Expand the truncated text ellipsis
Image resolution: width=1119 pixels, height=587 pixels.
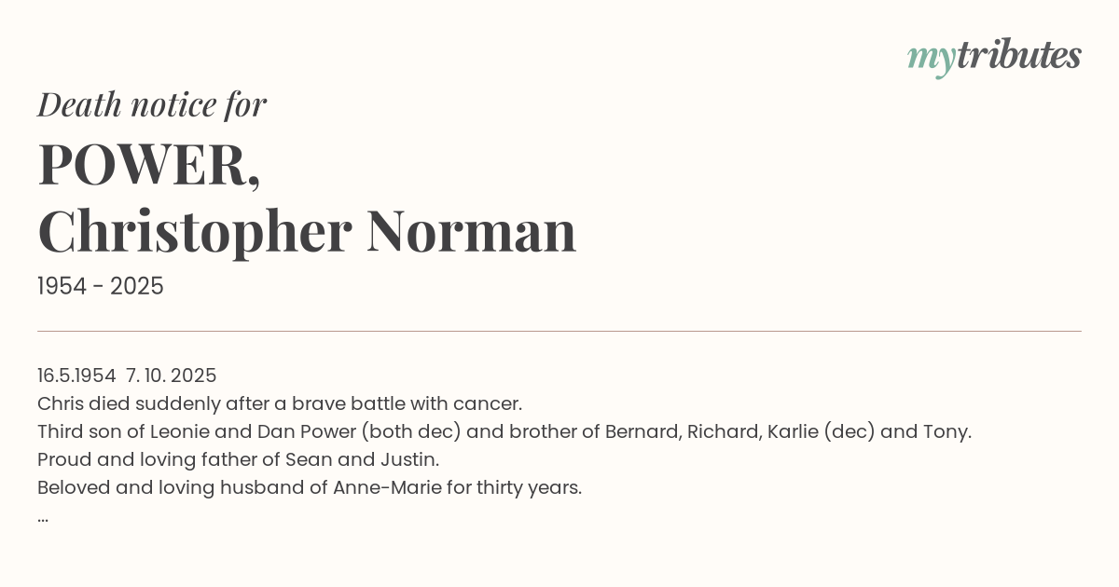click(43, 516)
